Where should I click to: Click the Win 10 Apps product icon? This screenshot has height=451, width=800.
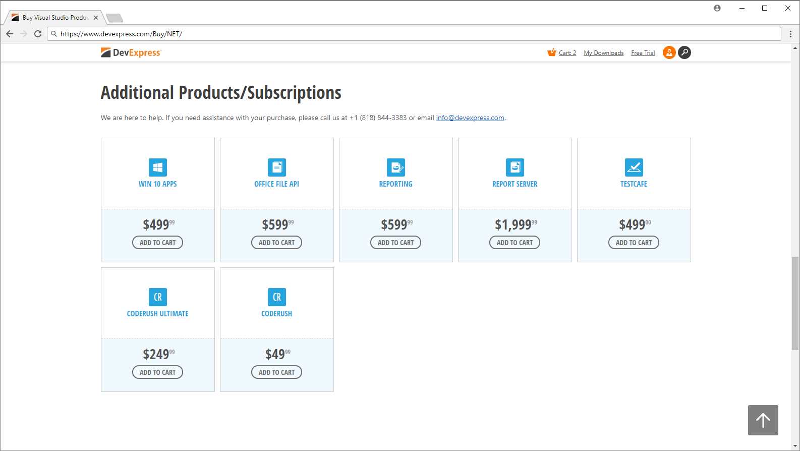click(x=158, y=167)
